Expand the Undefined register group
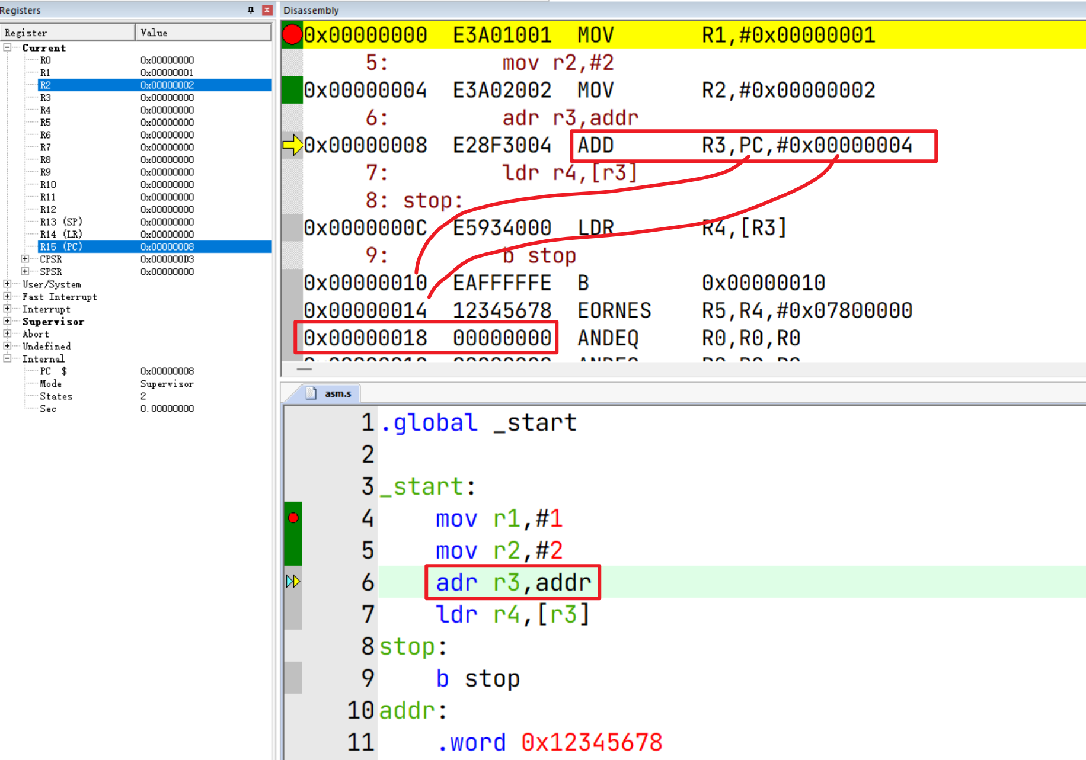The image size is (1086, 760). pyautogui.click(x=7, y=346)
